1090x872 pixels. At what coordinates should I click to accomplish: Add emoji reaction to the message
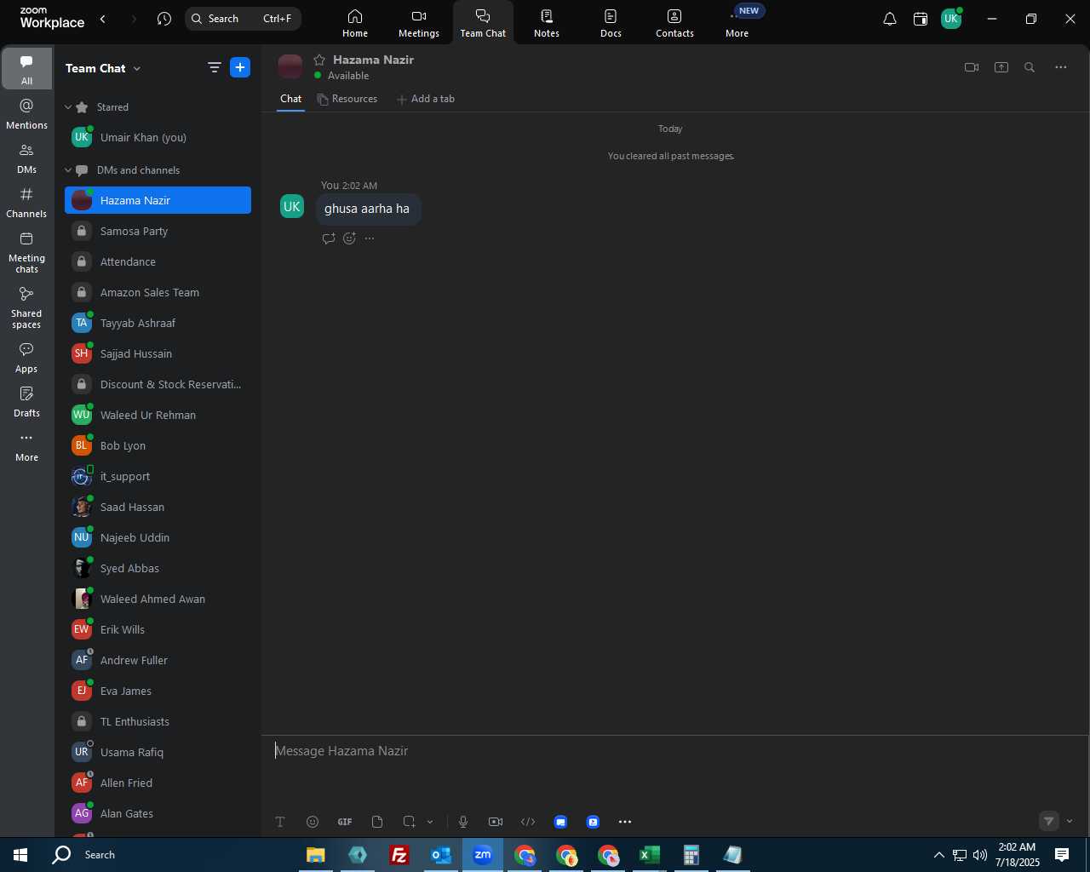coord(349,238)
